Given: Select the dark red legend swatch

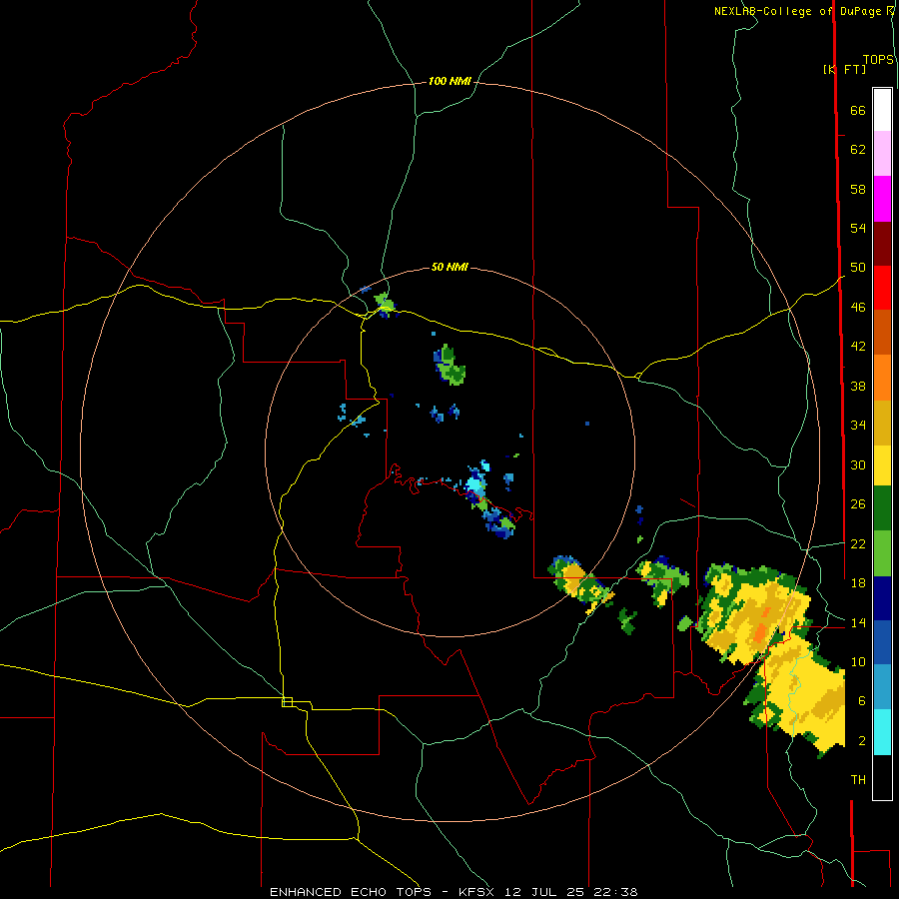Looking at the screenshot, I should pos(882,244).
